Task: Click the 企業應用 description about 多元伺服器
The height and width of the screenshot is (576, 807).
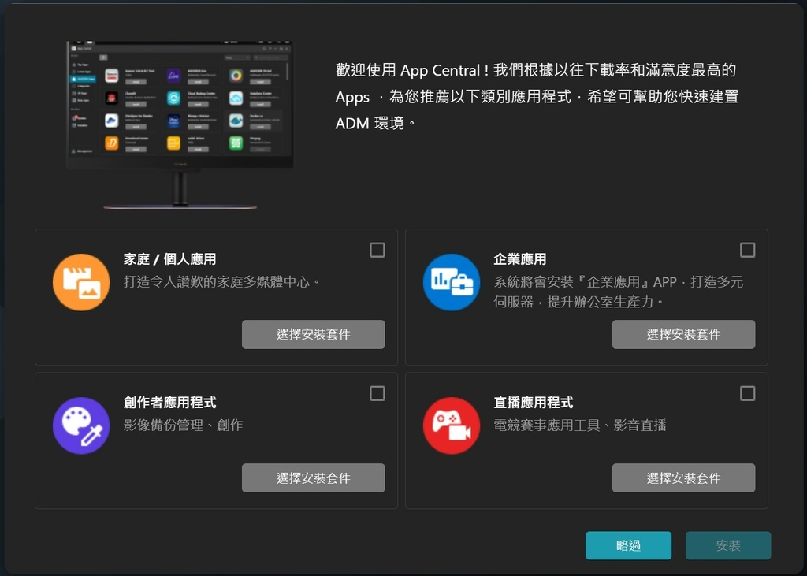Action: pos(619,292)
